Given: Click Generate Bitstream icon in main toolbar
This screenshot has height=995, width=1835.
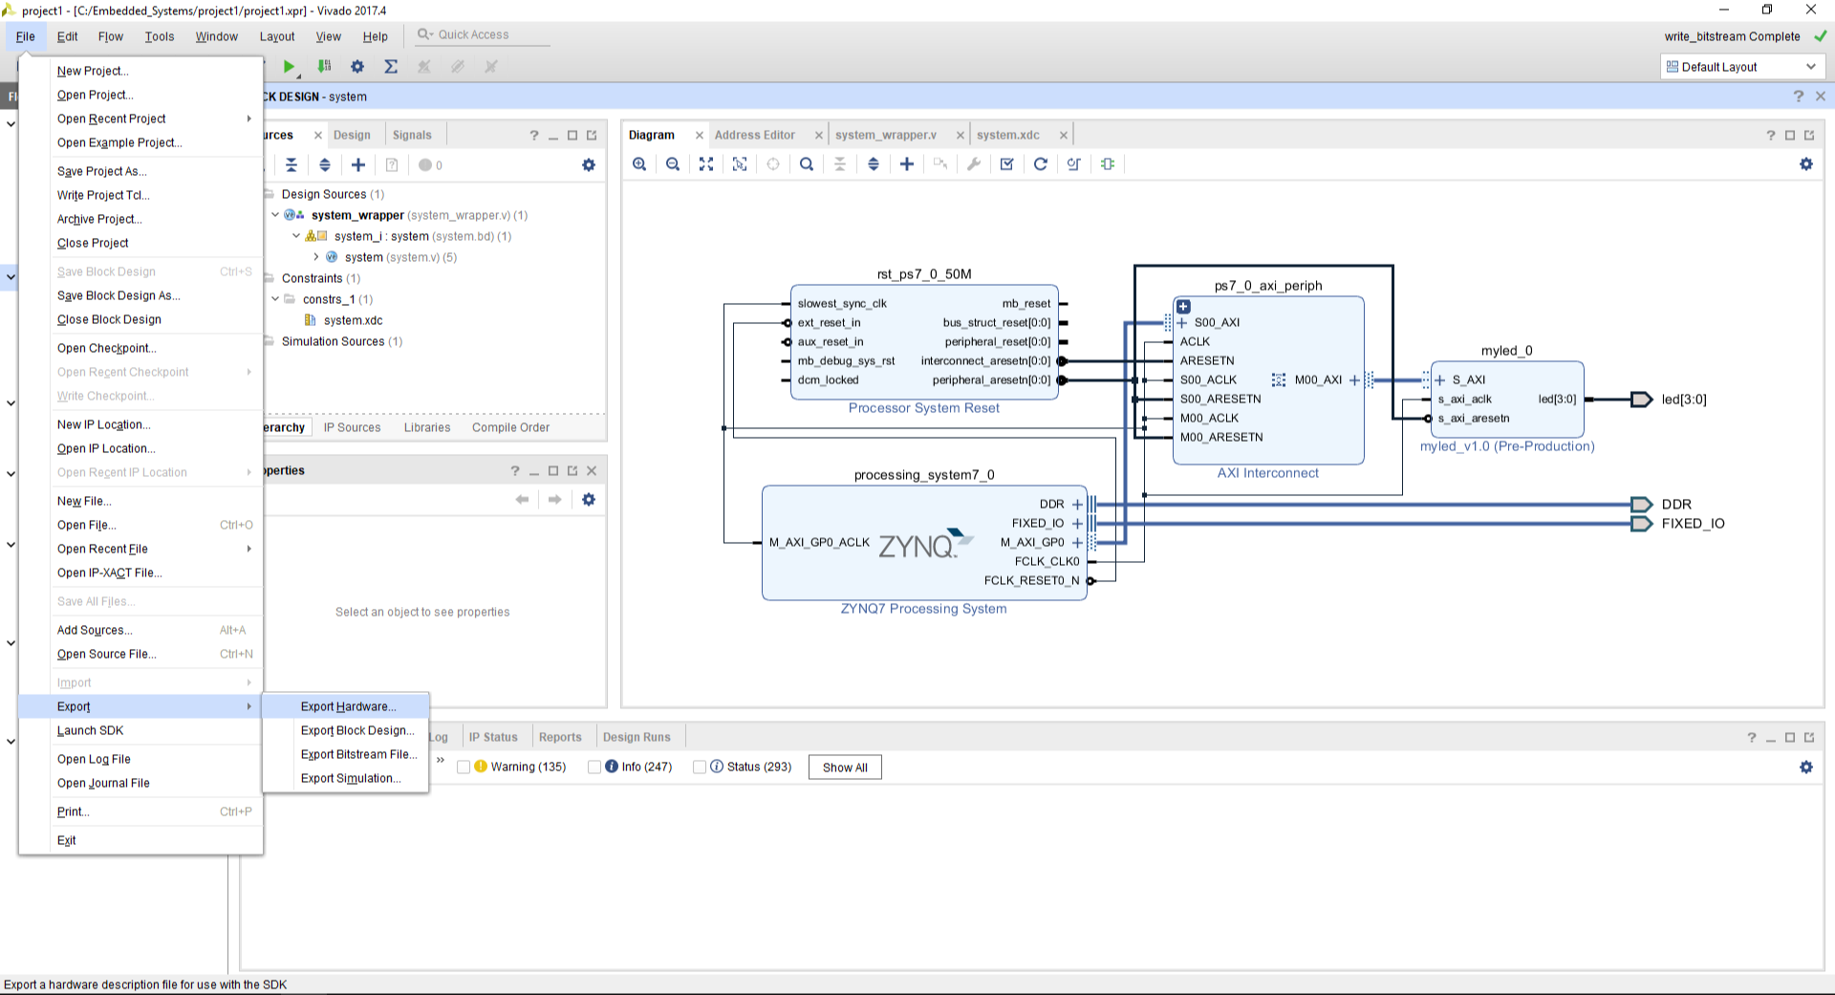Looking at the screenshot, I should pos(325,67).
